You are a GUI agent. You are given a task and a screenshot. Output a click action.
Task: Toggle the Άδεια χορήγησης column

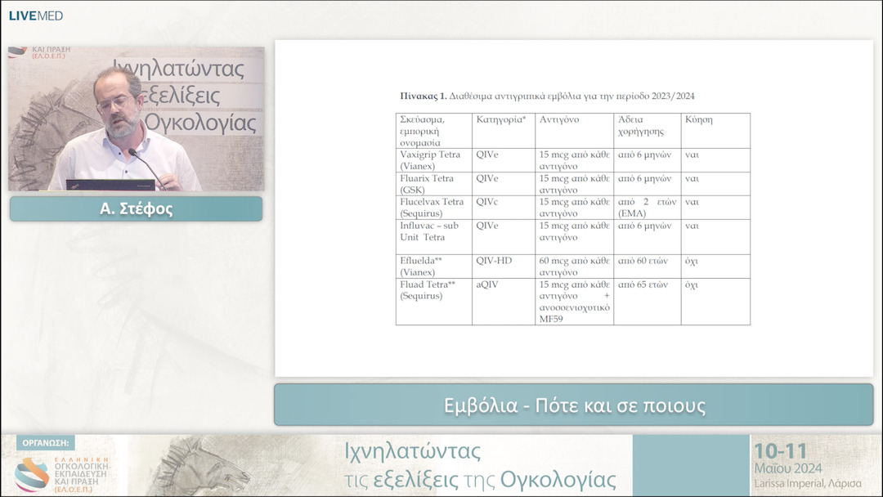click(642, 124)
